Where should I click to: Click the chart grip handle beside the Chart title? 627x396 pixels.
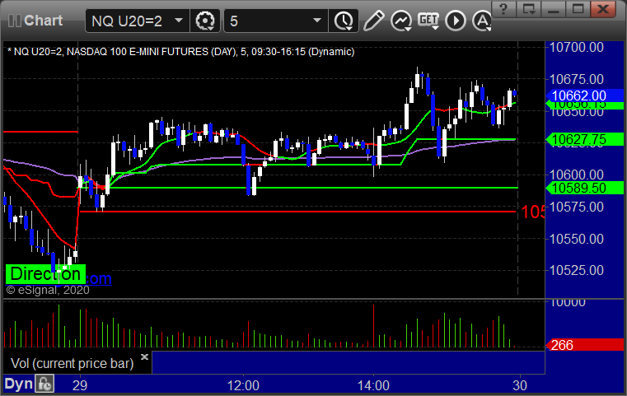pos(14,21)
